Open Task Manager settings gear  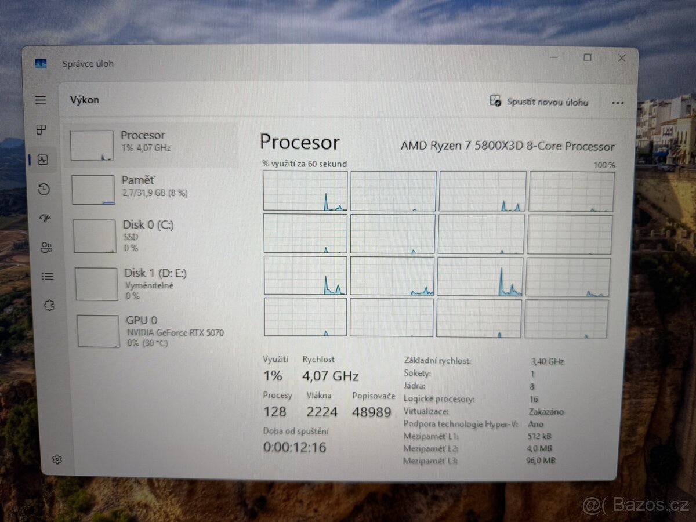[57, 459]
